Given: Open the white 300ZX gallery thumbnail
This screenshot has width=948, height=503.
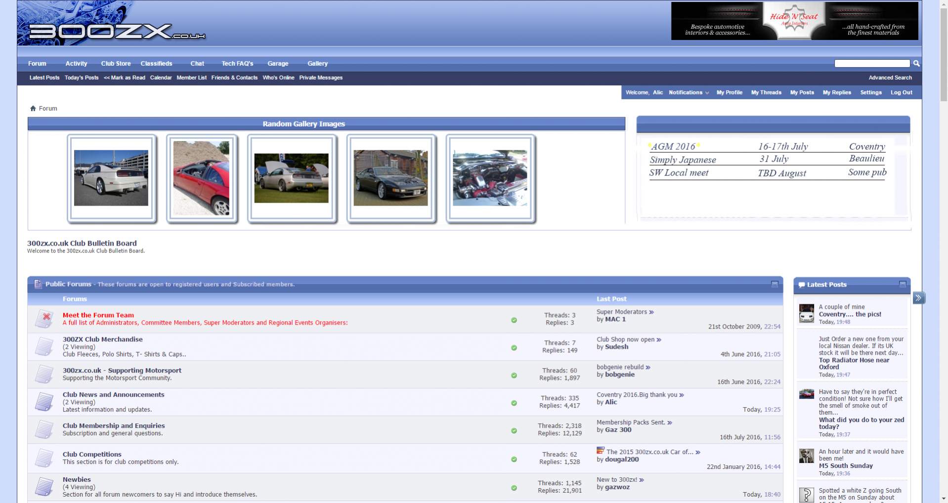Looking at the screenshot, I should [111, 178].
